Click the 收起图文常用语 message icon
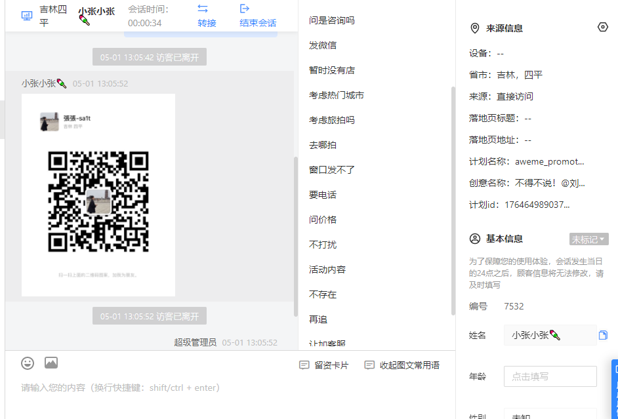Viewport: 618px width, 419px height. 369,365
